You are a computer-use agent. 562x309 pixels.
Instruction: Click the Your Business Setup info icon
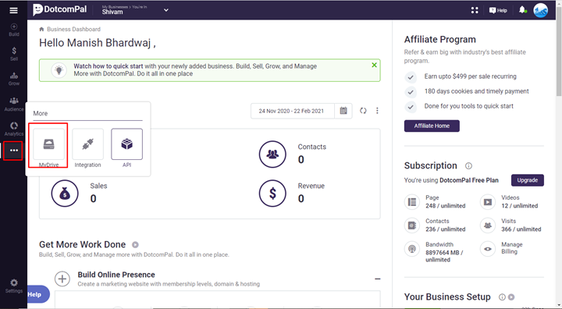click(502, 297)
